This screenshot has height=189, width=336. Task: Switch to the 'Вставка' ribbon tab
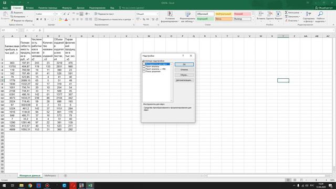pos(29,8)
